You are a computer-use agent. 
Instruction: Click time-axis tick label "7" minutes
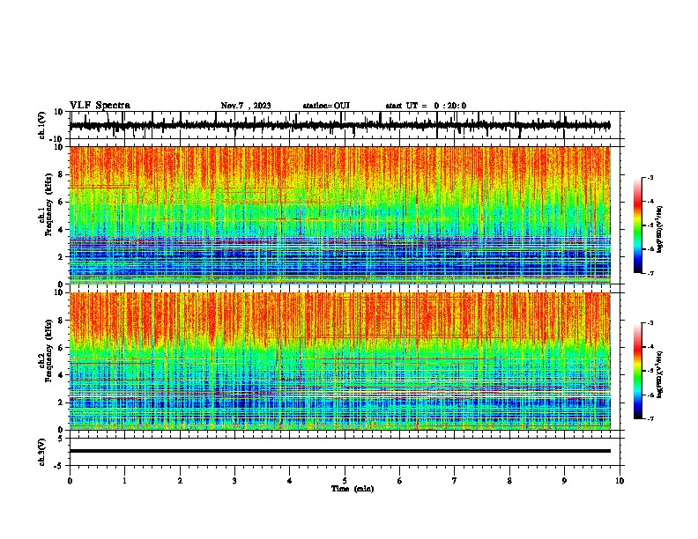(x=455, y=481)
